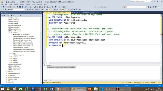Open the editor zoom percentage dropdown
Viewport: 163px width, 91px height.
tap(49, 63)
